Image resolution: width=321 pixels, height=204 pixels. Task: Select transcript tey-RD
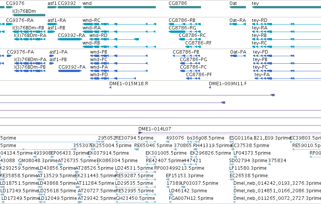click(x=260, y=20)
